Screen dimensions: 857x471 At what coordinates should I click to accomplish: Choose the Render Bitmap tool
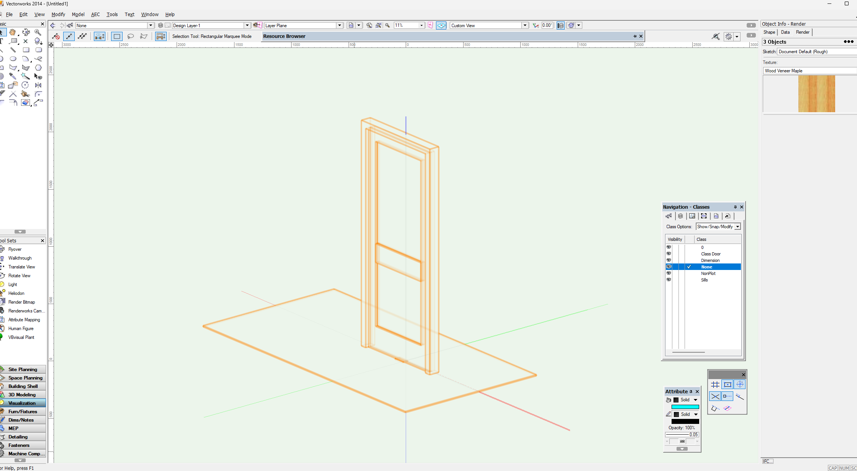[x=21, y=302]
